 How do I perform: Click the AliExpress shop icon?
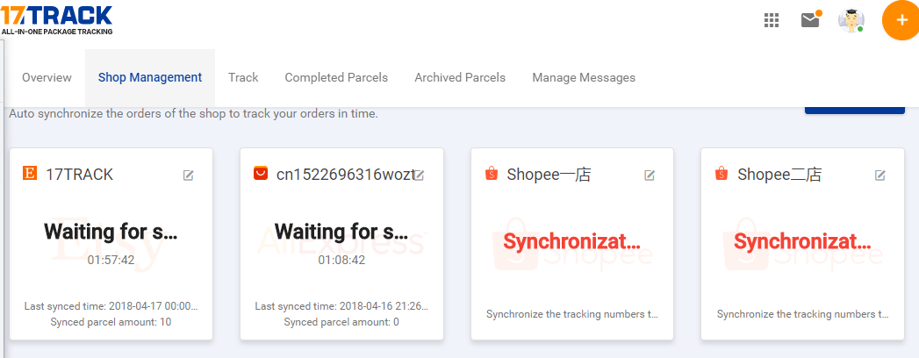(x=261, y=174)
